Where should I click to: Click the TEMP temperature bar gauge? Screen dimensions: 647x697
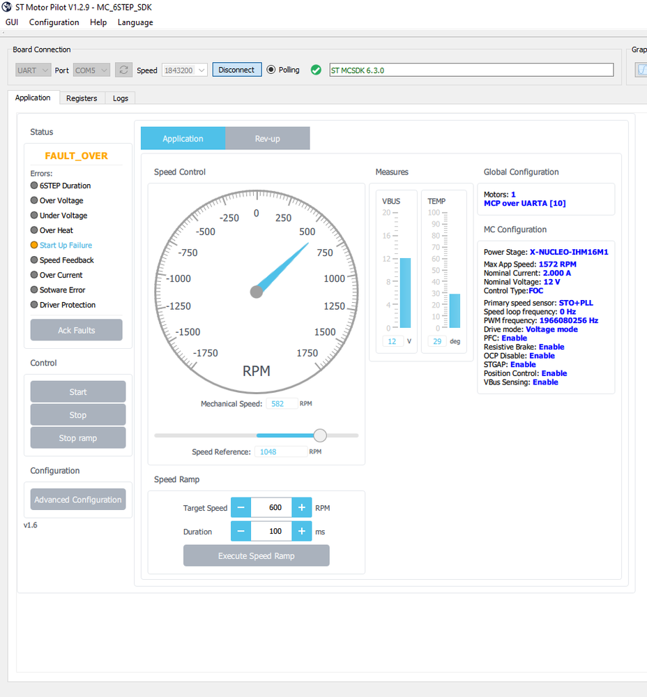(455, 310)
